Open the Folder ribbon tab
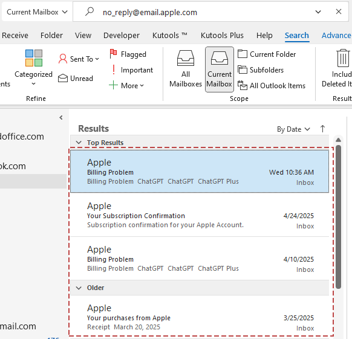Image resolution: width=352 pixels, height=339 pixels. point(51,36)
